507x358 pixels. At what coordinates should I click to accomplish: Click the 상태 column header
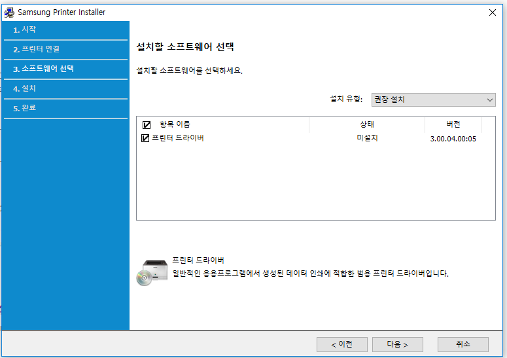[367, 124]
